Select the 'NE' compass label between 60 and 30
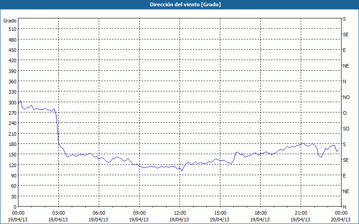 (x=346, y=191)
